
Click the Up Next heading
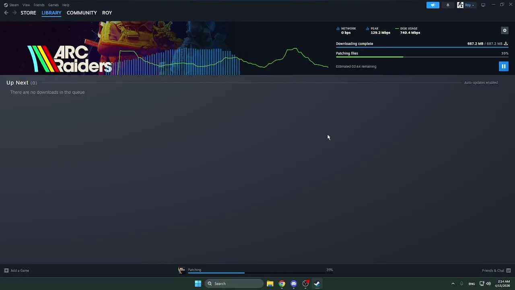coord(17,83)
